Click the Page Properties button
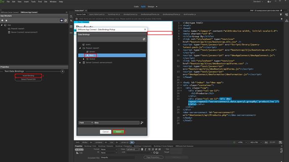This screenshot has height=162, width=289. [x=153, y=157]
